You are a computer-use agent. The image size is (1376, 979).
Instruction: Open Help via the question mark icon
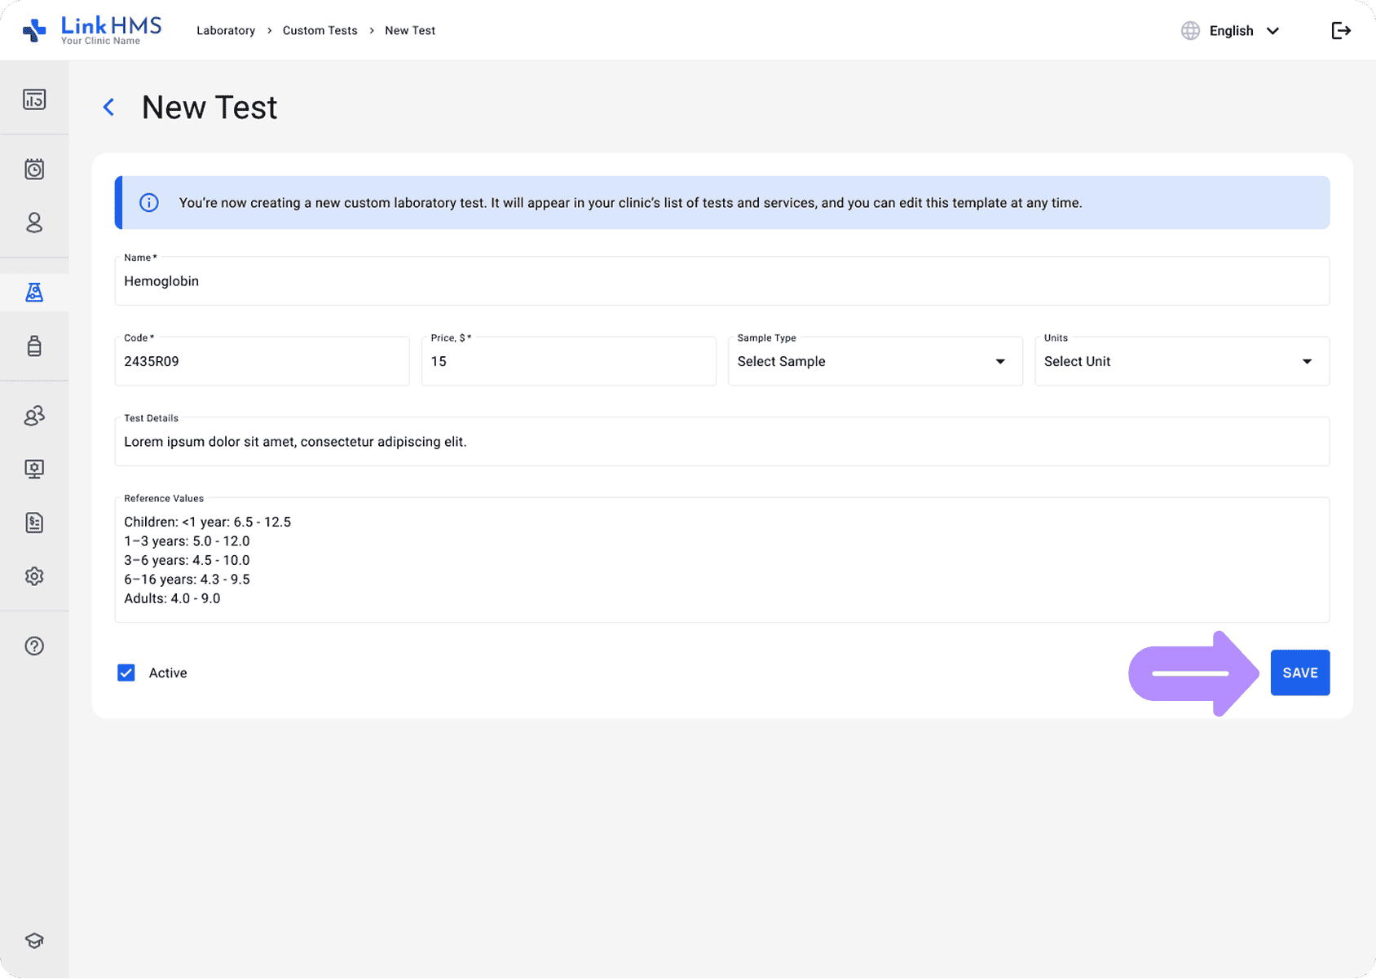tap(34, 646)
